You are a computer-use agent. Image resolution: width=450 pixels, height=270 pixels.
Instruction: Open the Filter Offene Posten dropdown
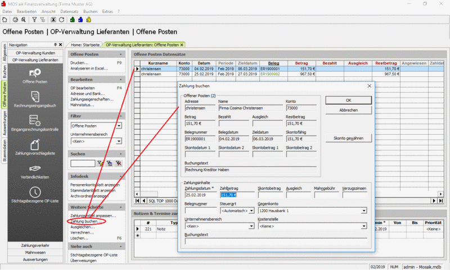(x=119, y=126)
